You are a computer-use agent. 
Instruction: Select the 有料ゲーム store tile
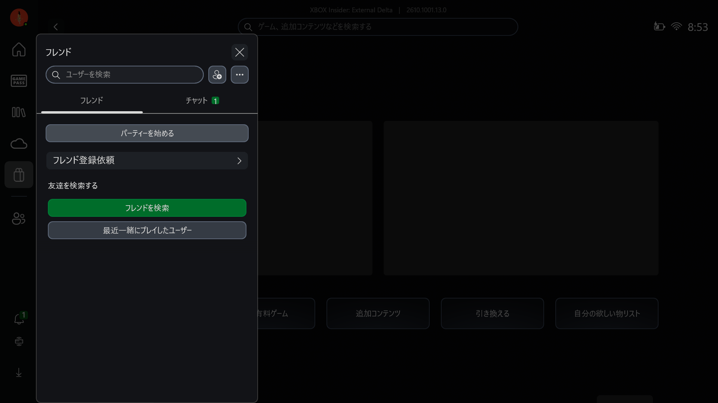pyautogui.click(x=286, y=313)
